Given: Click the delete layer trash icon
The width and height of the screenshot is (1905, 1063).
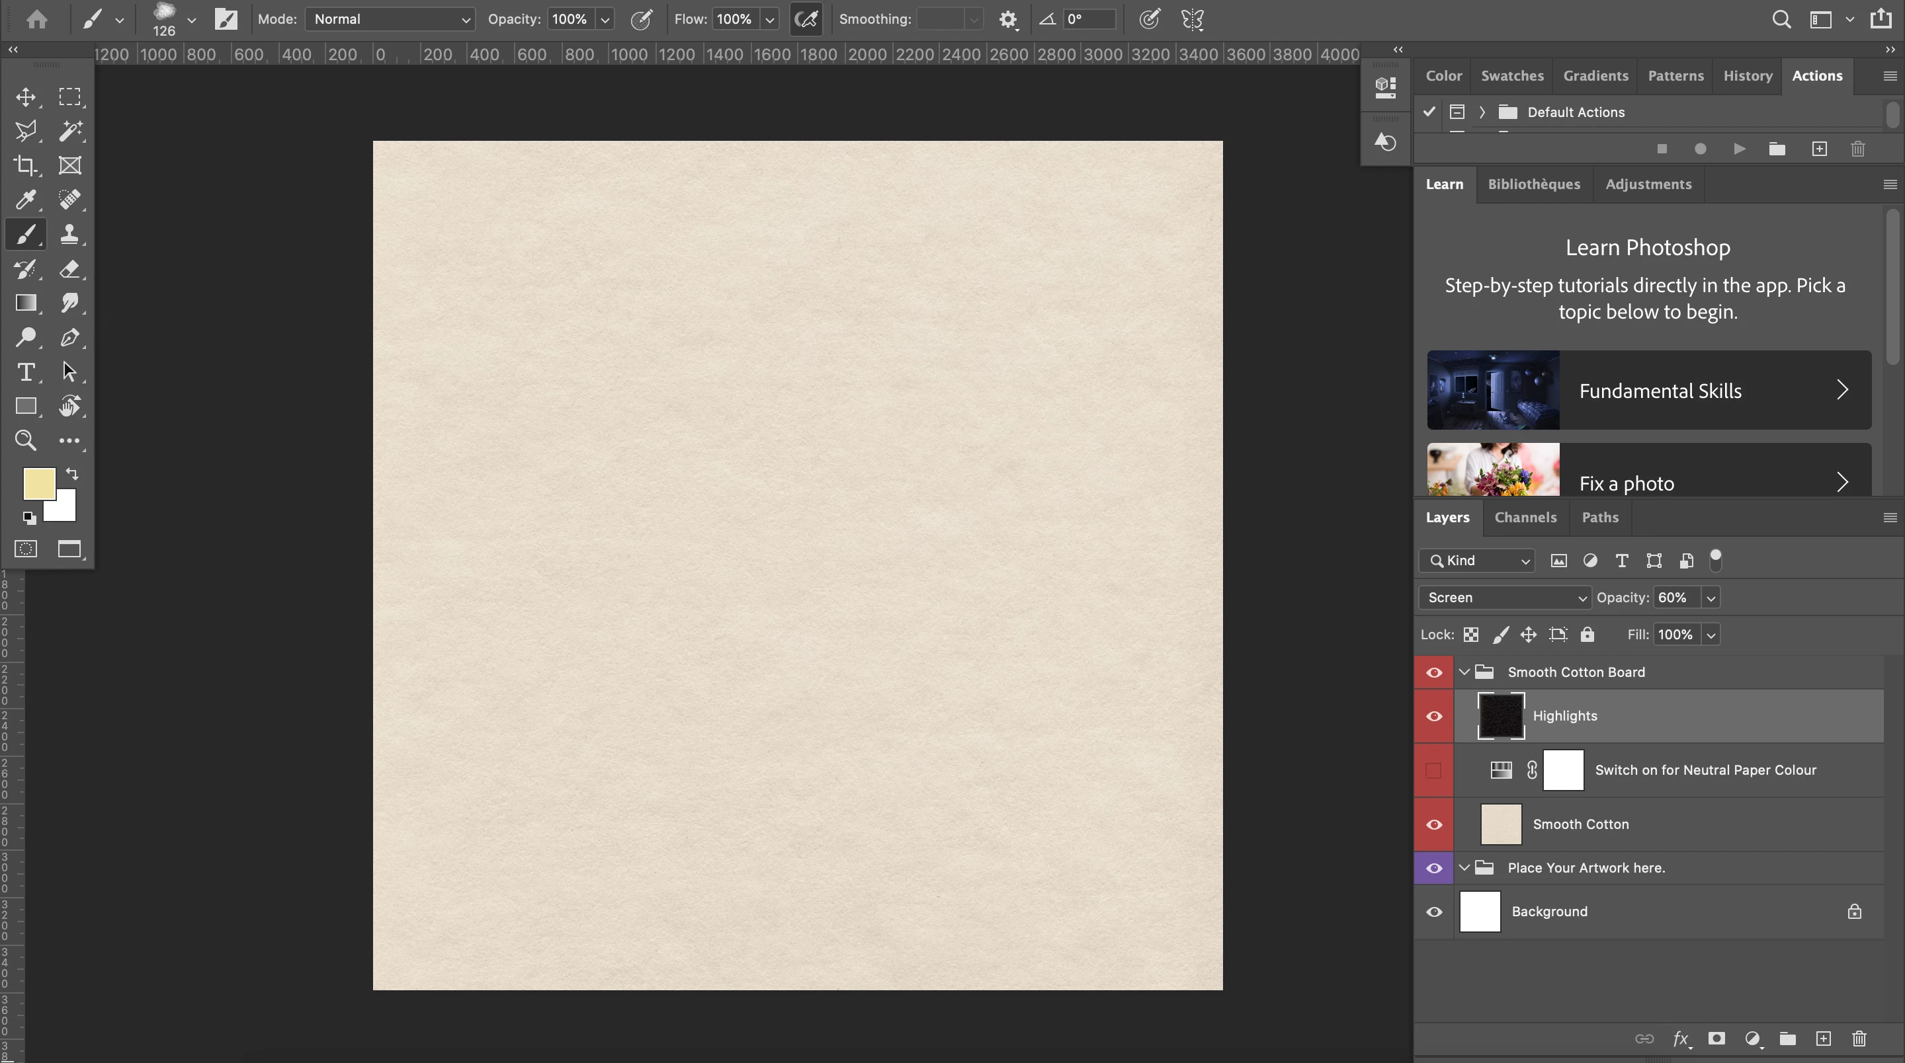Looking at the screenshot, I should click(x=1859, y=1039).
